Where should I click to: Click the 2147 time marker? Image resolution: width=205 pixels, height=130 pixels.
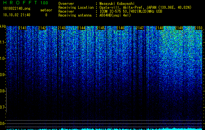tap(140, 28)
